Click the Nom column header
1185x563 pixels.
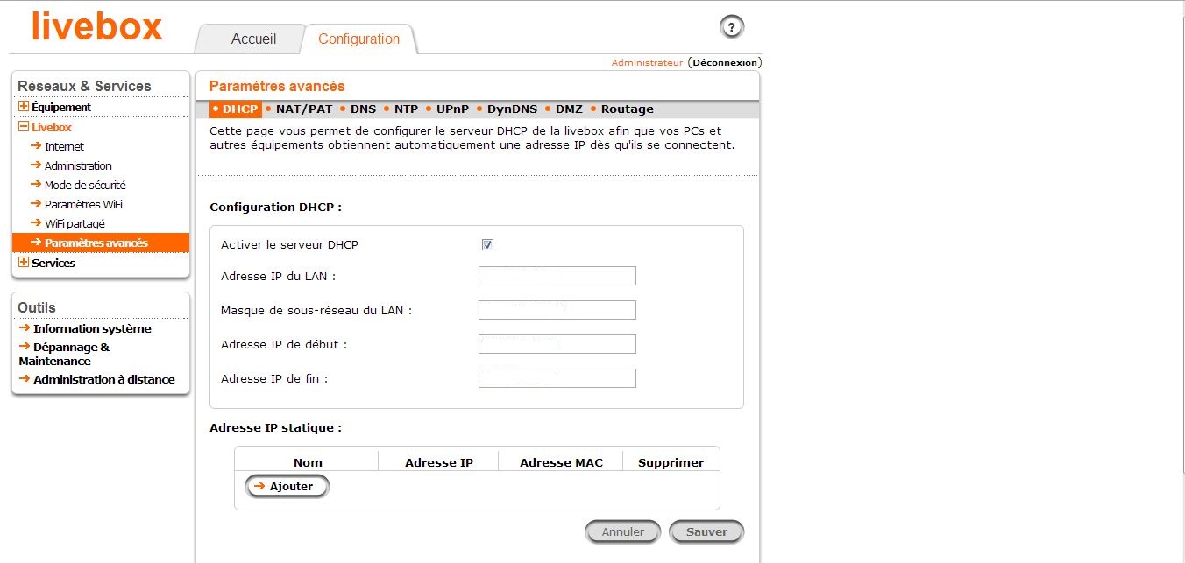pos(308,462)
